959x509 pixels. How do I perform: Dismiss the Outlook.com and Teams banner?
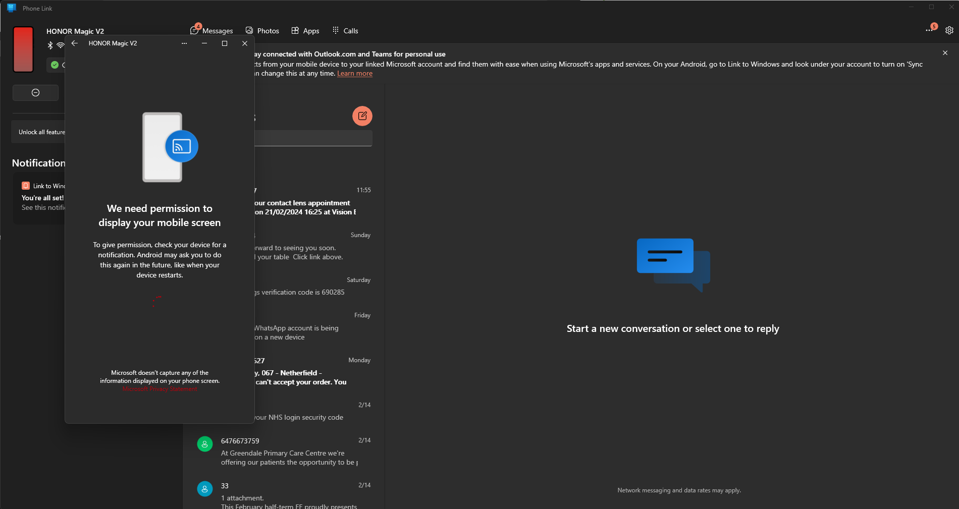pyautogui.click(x=945, y=53)
